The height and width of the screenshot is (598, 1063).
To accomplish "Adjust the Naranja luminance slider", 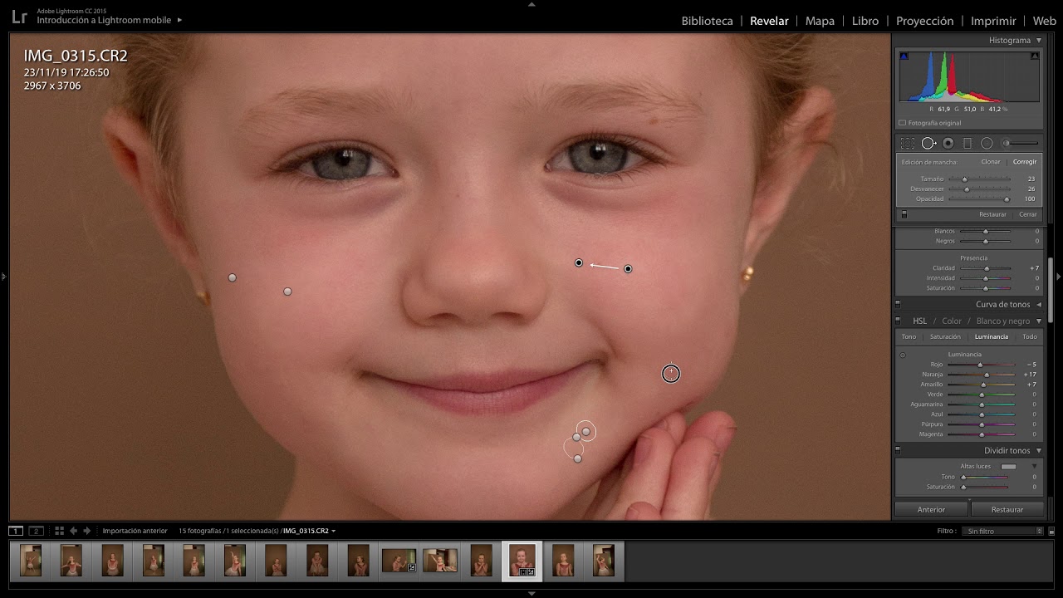I will point(982,375).
